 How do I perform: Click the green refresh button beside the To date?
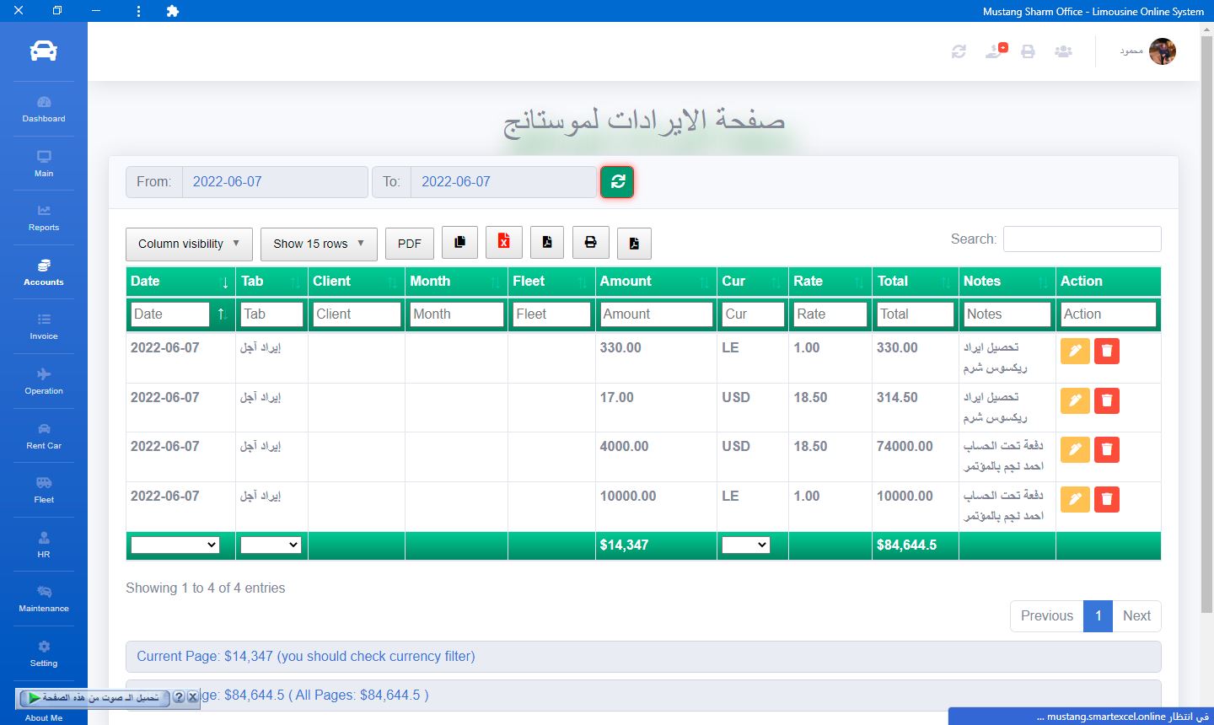coord(617,182)
